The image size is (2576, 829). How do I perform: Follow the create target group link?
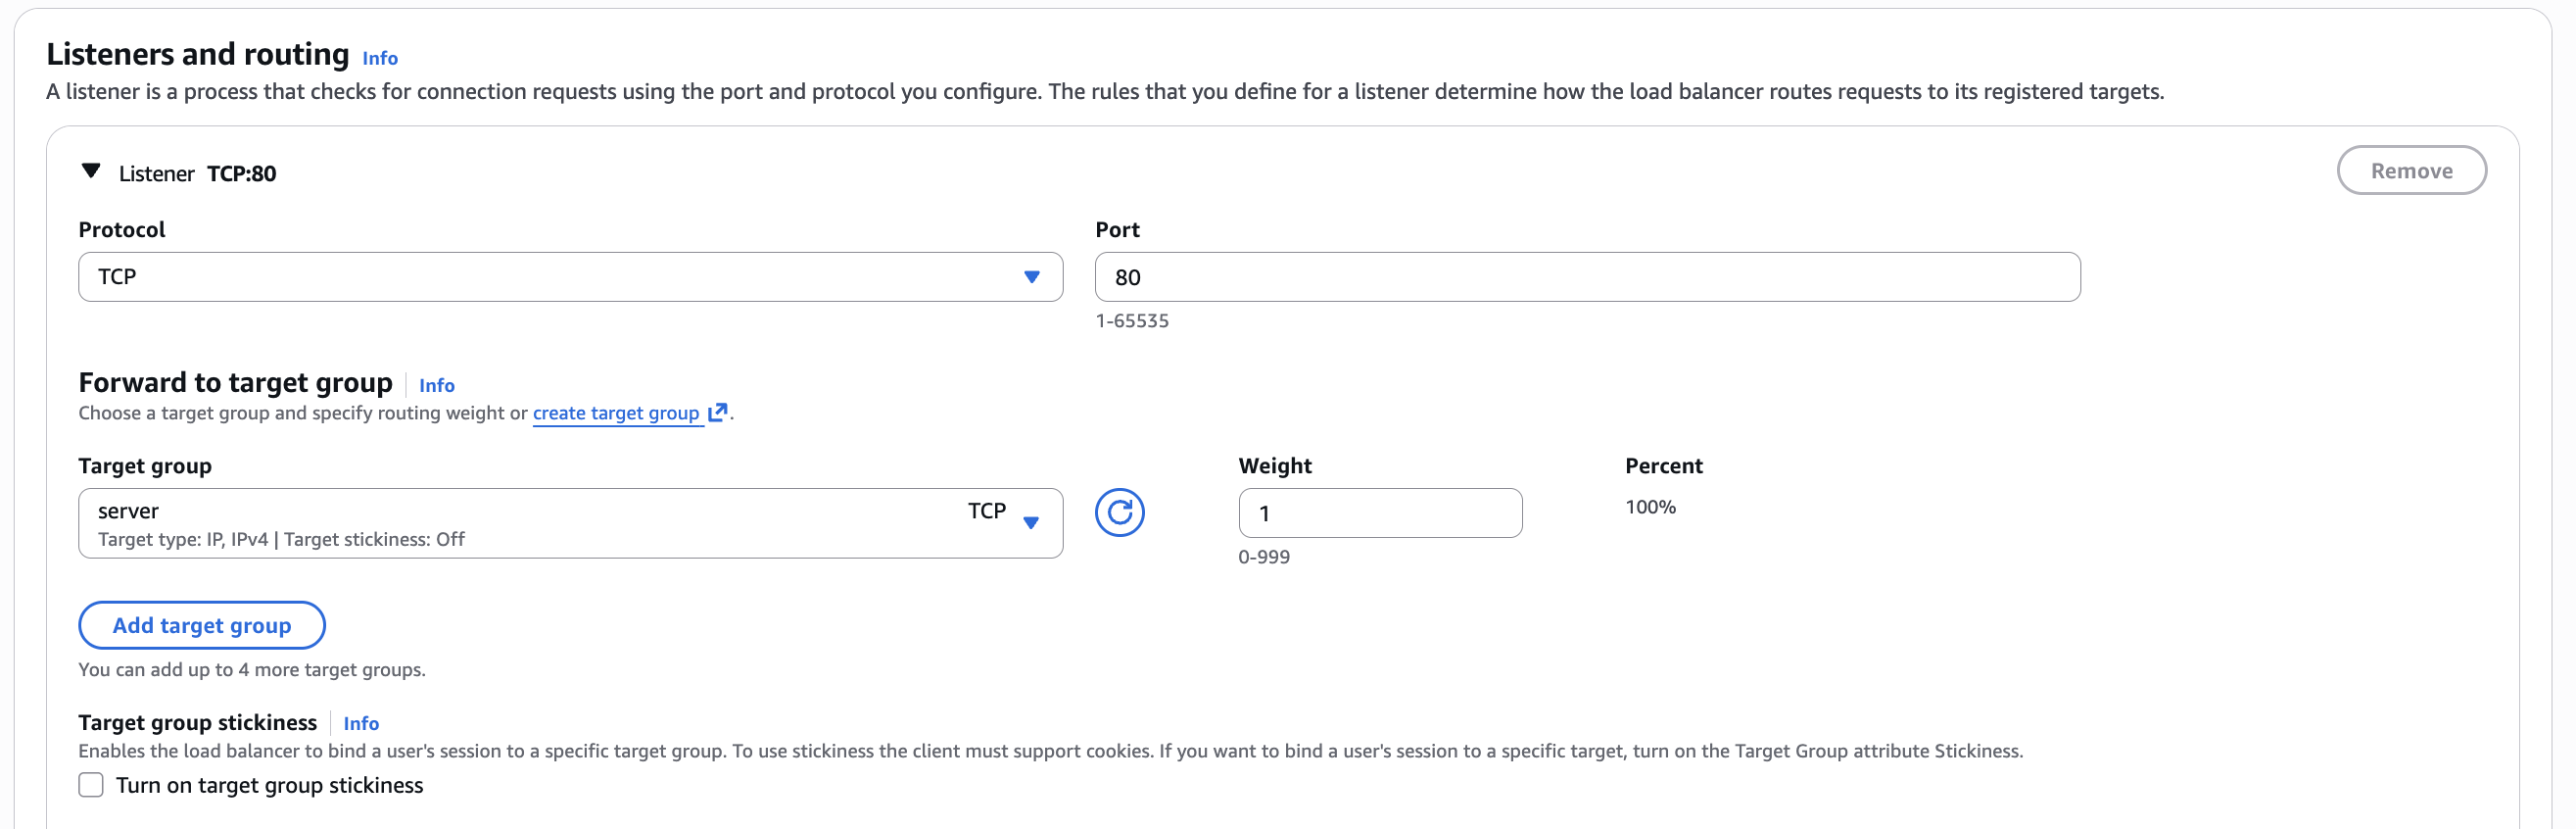point(615,413)
